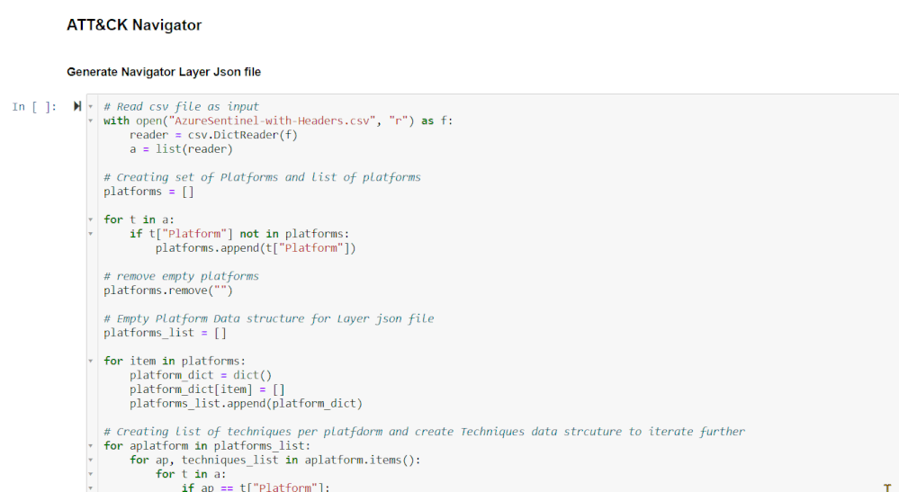
Task: Click the 'a = list(reader)' line
Action: (181, 149)
